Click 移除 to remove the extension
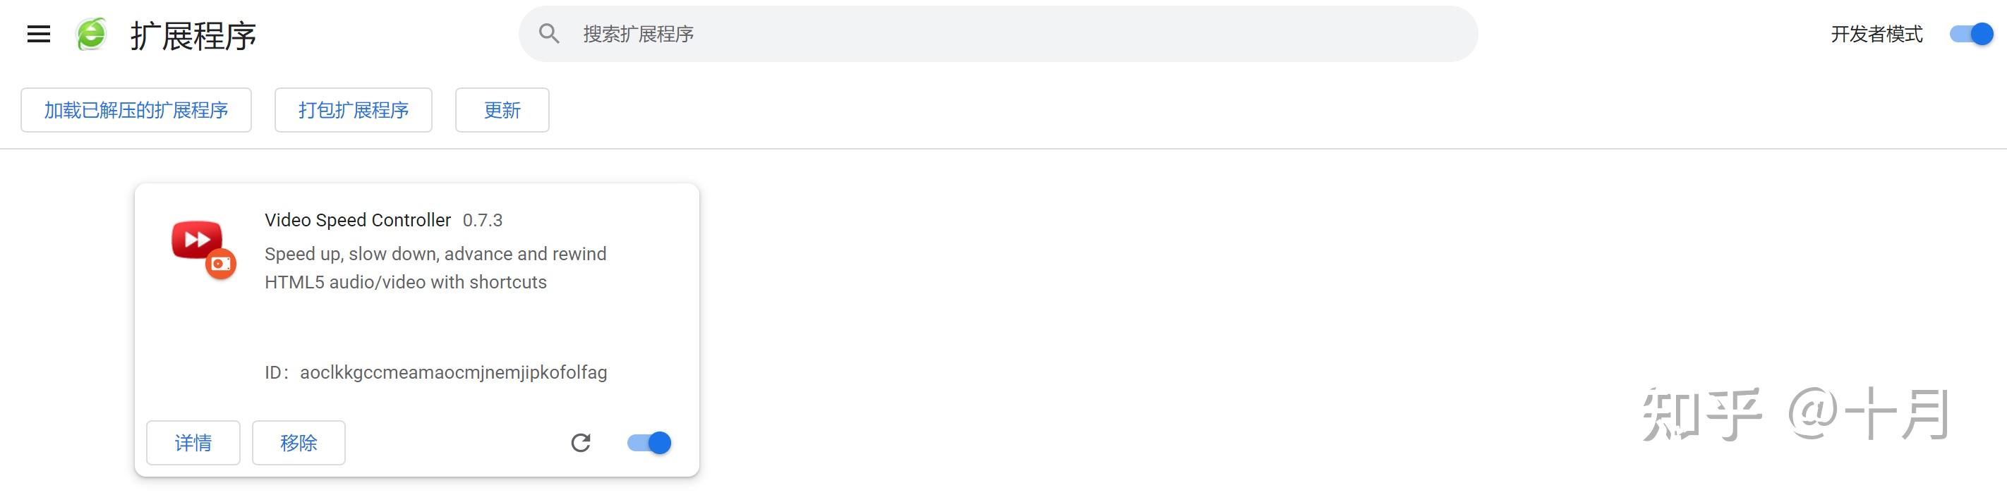Screen dimensions: 2007x495 (299, 443)
